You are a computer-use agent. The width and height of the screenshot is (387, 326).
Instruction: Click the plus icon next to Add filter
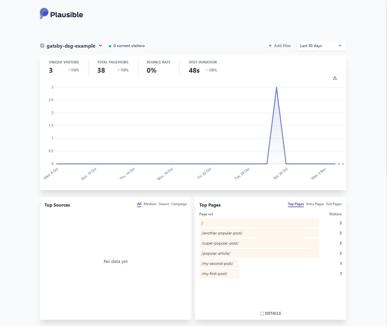(270, 46)
